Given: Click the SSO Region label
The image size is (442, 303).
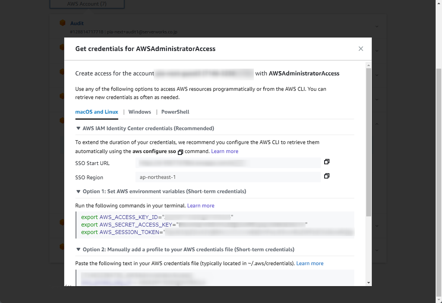Looking at the screenshot, I should pyautogui.click(x=89, y=177).
